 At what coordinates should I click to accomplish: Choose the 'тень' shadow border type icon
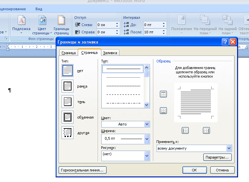click(x=68, y=101)
